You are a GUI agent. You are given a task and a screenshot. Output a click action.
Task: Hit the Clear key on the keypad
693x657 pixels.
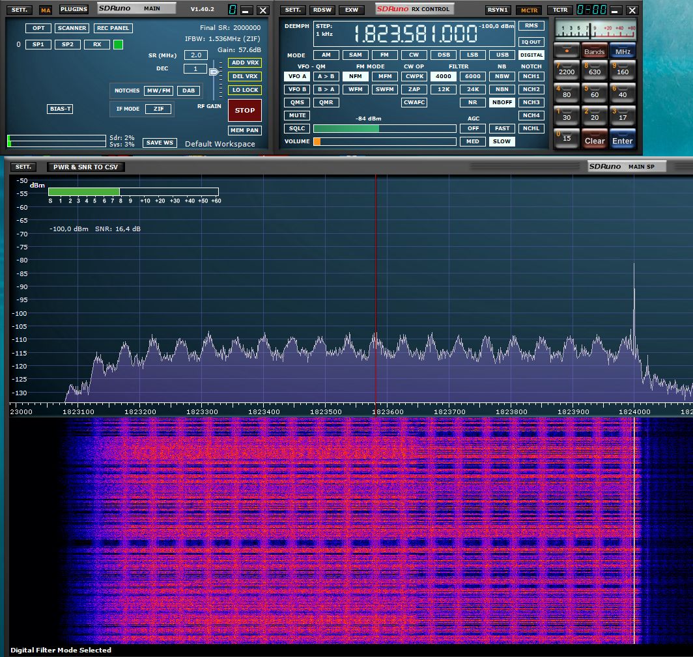click(595, 139)
